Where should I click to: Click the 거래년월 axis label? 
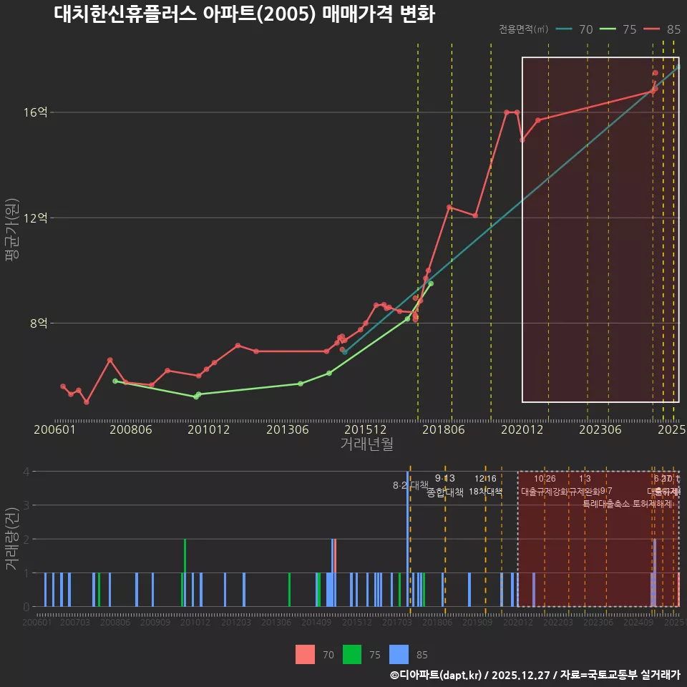[367, 445]
